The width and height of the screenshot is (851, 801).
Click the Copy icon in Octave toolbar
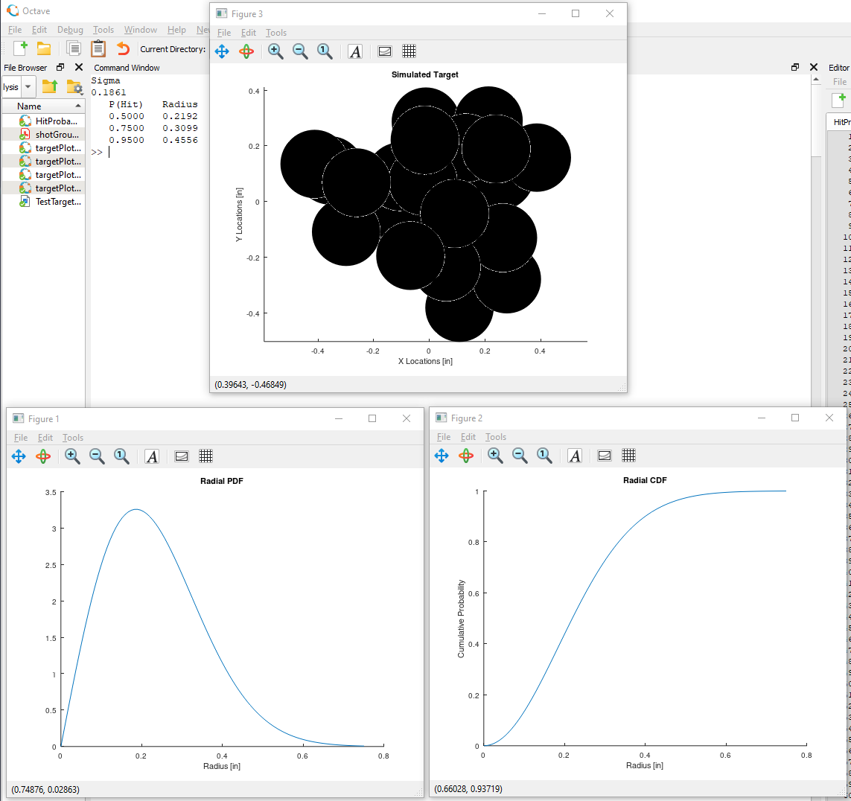click(73, 48)
